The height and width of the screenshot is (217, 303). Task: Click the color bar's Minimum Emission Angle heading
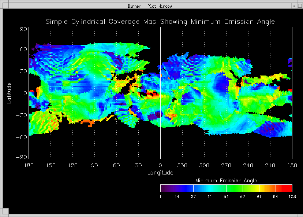tap(226, 181)
